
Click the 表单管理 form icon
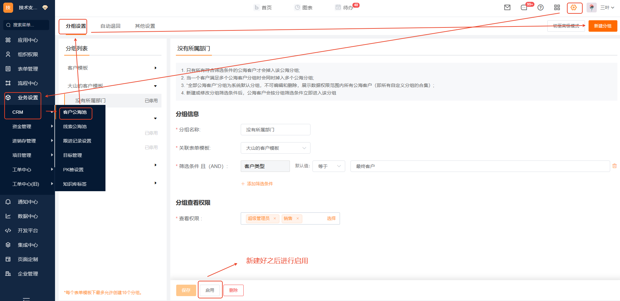[8, 69]
